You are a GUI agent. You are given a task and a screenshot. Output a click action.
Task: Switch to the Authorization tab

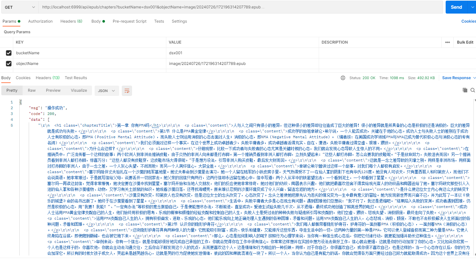[x=40, y=21]
